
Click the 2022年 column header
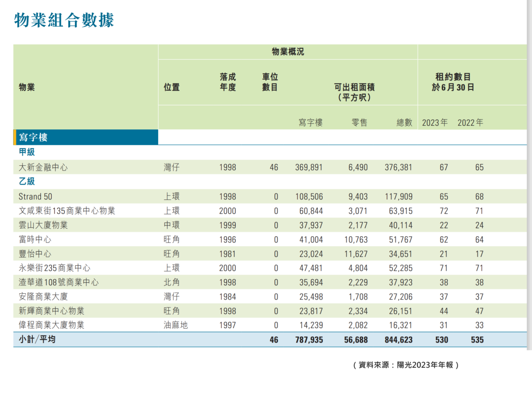[470, 123]
